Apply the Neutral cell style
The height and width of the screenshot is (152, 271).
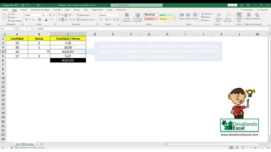[166, 19]
